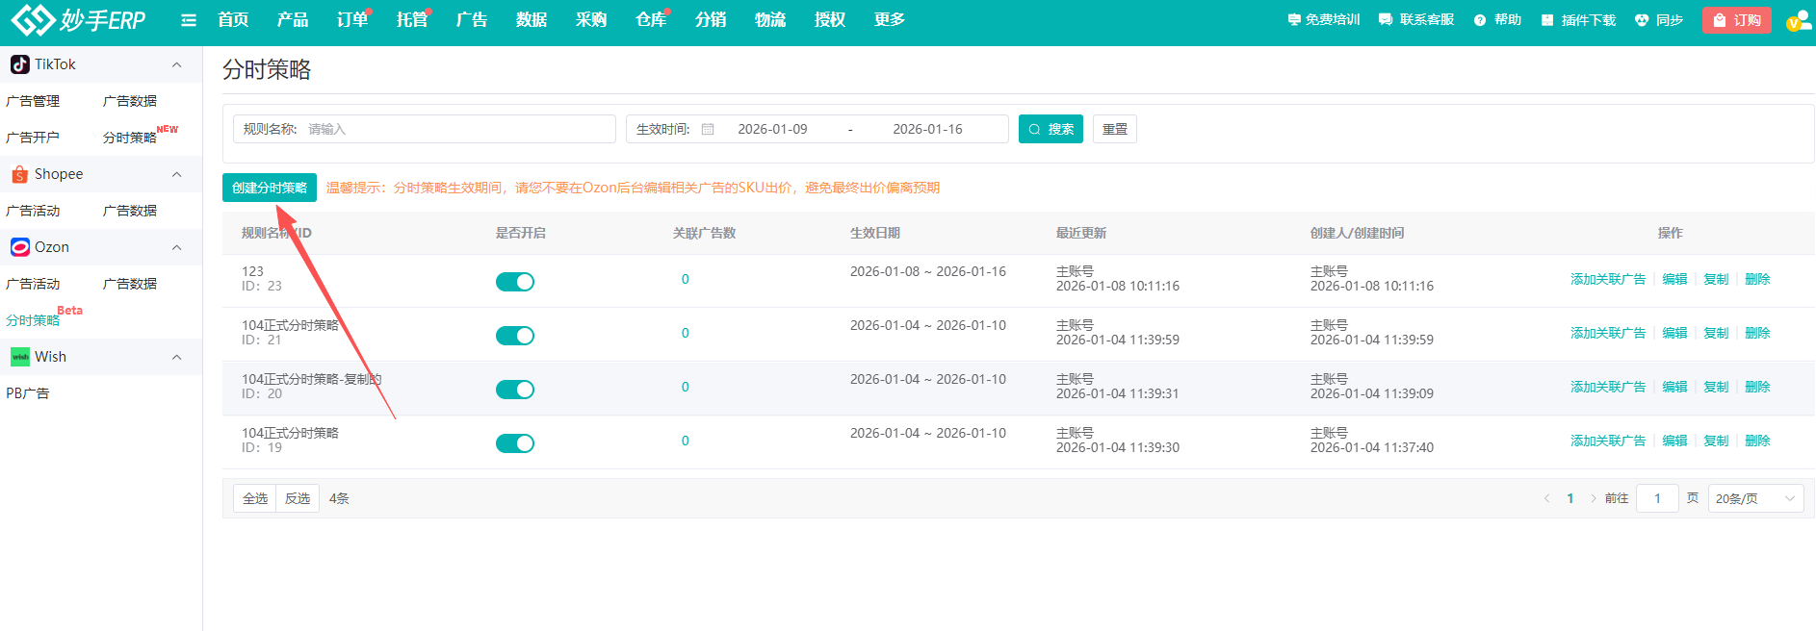Click the Wish logo icon in sidebar
Image resolution: width=1816 pixels, height=631 pixels.
19,357
